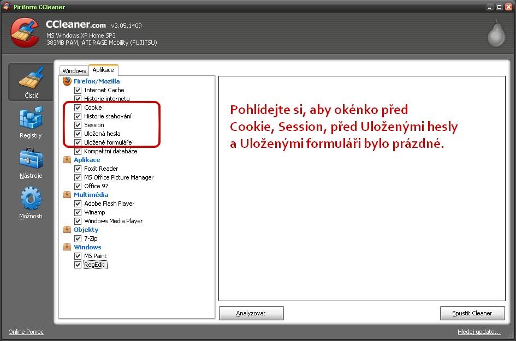Toggle the RegEdit checkbox
Image resolution: width=516 pixels, height=341 pixels.
coord(78,265)
